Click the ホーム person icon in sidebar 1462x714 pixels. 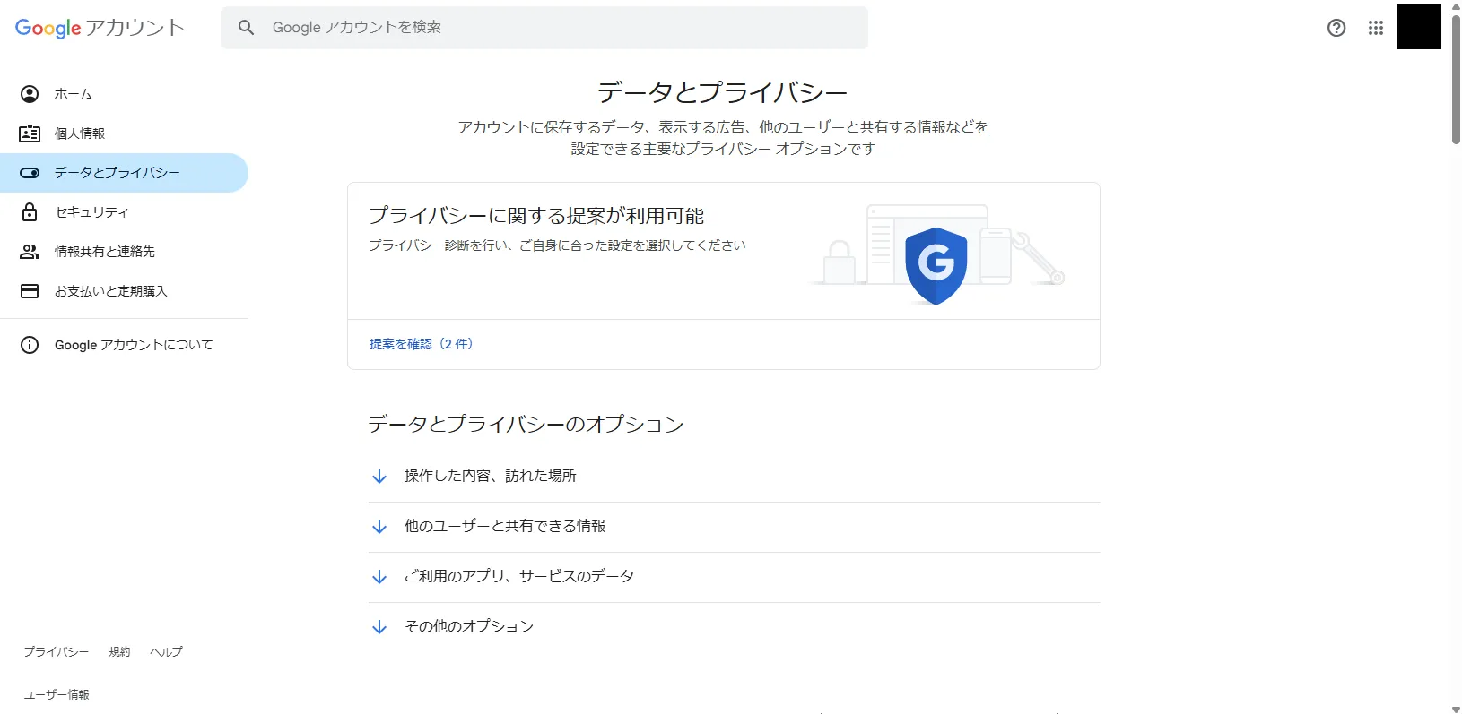(30, 94)
